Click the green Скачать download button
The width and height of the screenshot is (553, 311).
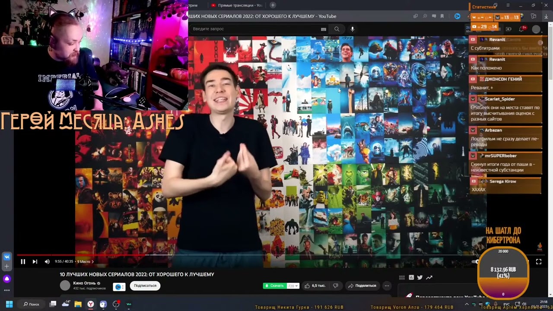[275, 286]
